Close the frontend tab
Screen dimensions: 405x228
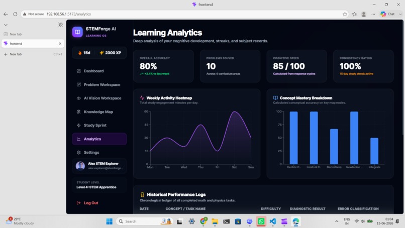pyautogui.click(x=60, y=44)
